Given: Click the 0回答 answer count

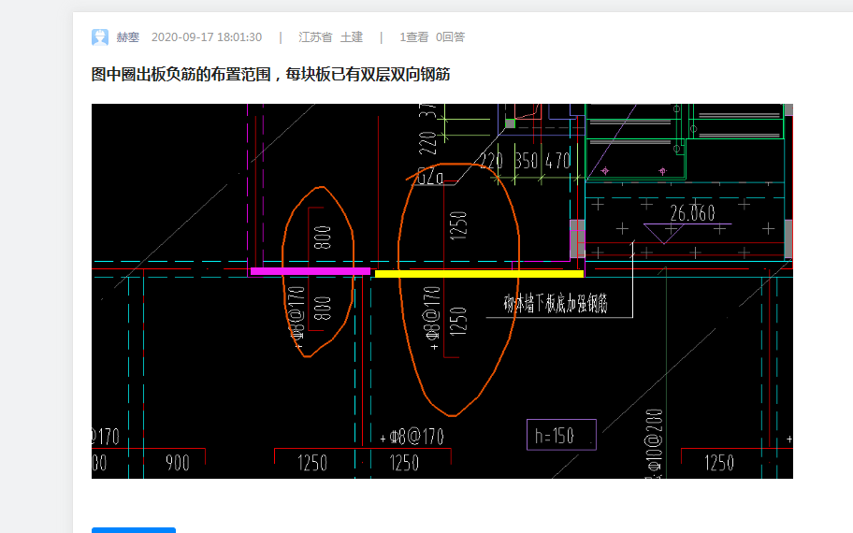Looking at the screenshot, I should pos(451,37).
